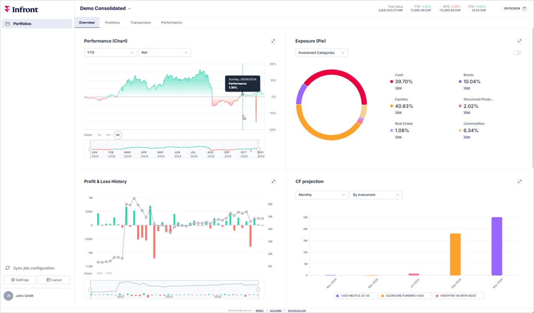Open Sync job configuration
The height and width of the screenshot is (313, 534).
(x=33, y=268)
